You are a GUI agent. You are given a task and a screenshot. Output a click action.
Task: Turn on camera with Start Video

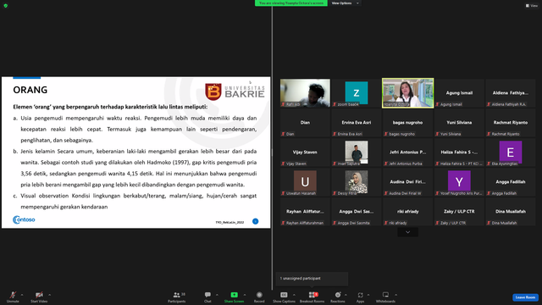(x=39, y=295)
